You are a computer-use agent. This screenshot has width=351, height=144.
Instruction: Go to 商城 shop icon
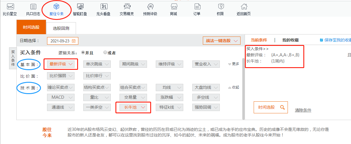tap(173, 7)
